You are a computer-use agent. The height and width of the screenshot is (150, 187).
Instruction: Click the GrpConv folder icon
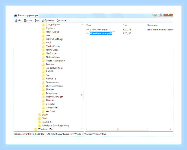tap(43, 28)
